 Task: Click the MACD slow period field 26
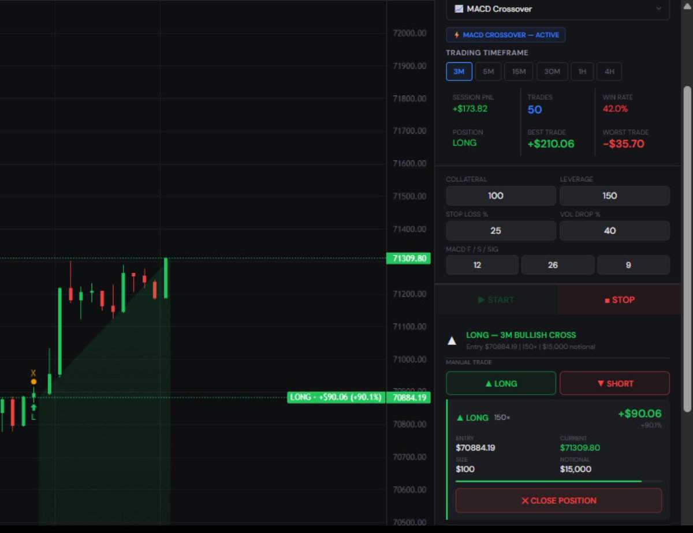[x=558, y=265]
